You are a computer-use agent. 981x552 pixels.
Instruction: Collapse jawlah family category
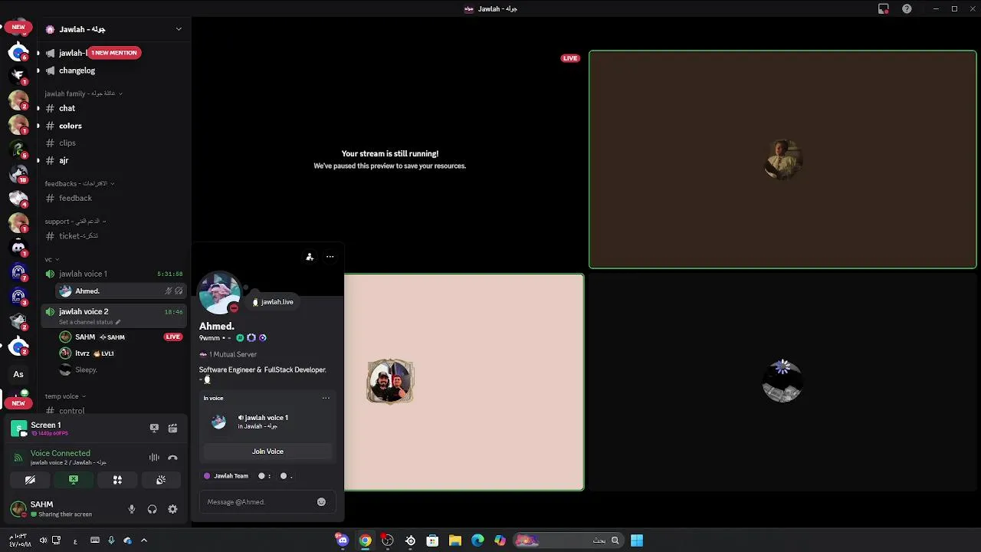(x=83, y=94)
